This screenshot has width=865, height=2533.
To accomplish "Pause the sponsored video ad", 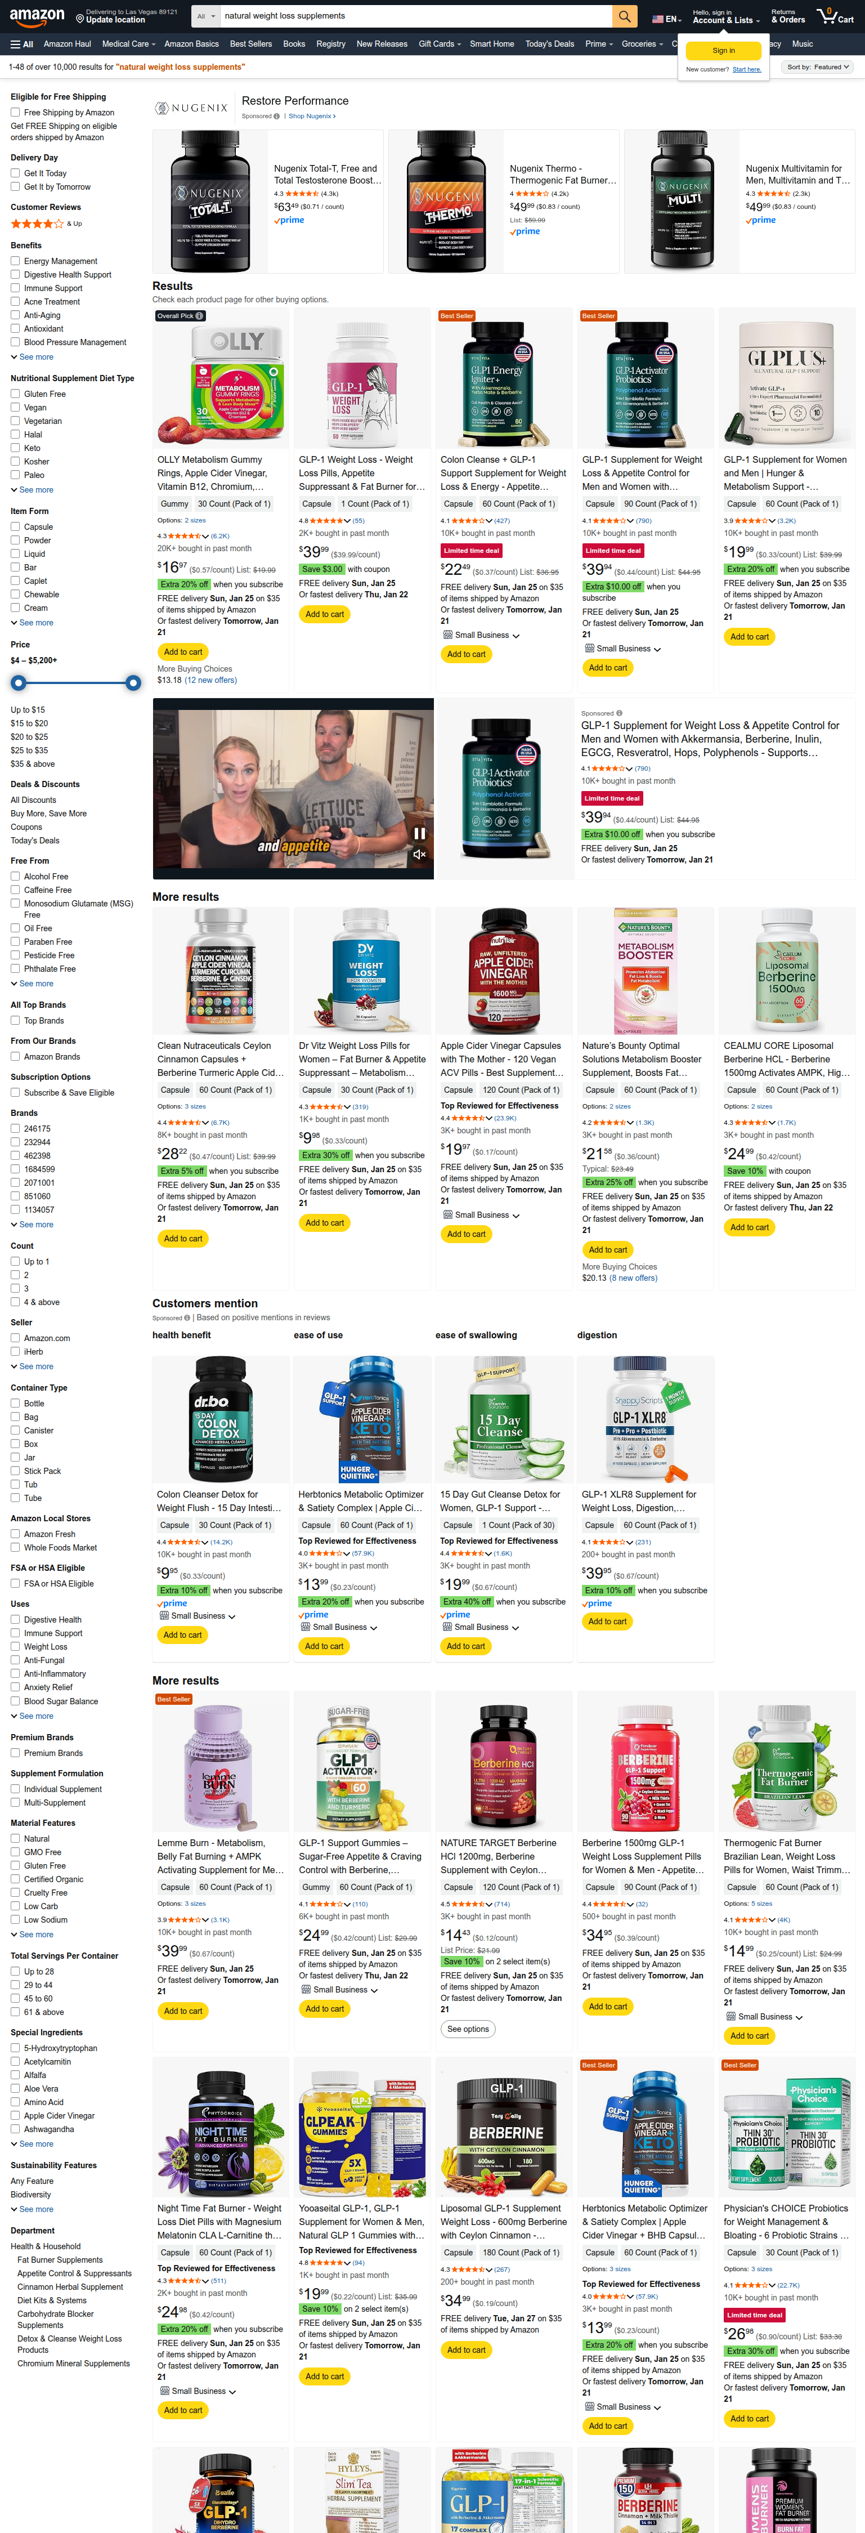I will tap(420, 833).
